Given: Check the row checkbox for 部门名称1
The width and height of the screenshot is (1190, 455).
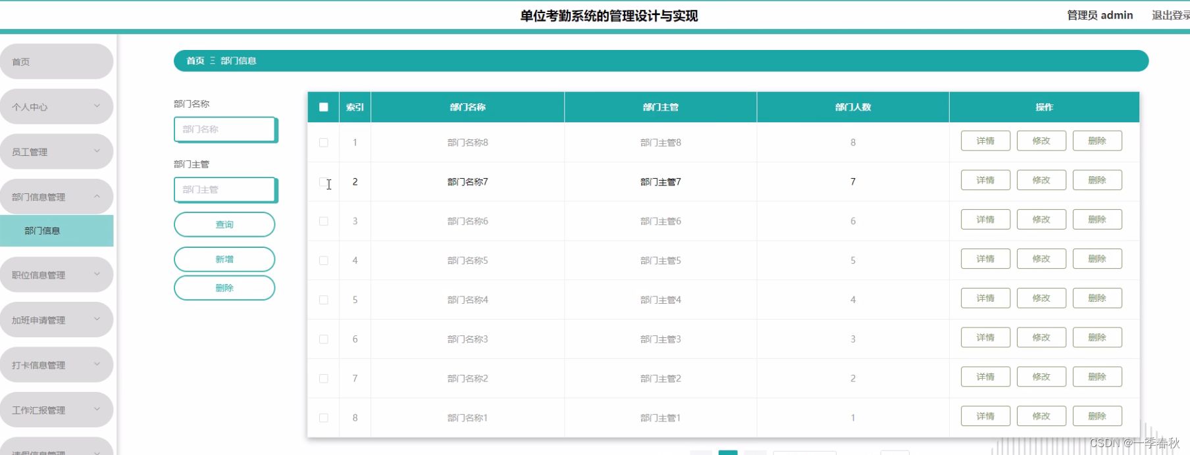Looking at the screenshot, I should click(323, 418).
